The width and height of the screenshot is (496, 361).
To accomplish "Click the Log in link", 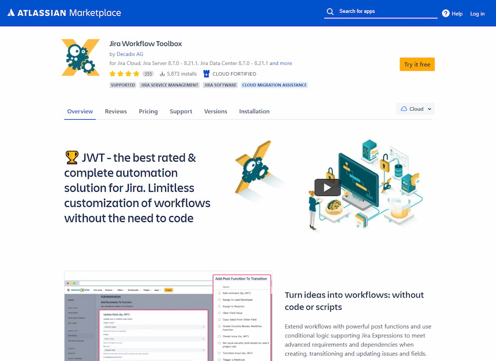I will click(477, 14).
